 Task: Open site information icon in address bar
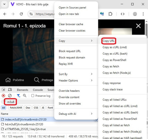click(x=31, y=14)
